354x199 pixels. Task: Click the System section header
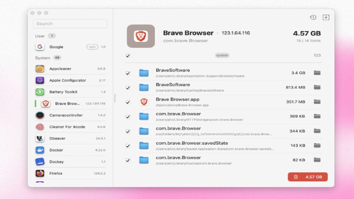[x=42, y=58]
